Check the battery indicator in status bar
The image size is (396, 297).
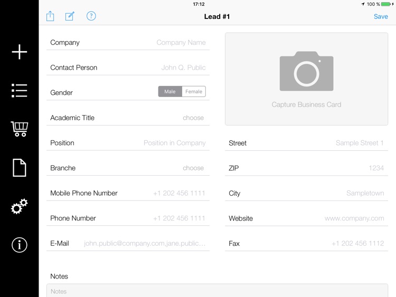pyautogui.click(x=386, y=4)
